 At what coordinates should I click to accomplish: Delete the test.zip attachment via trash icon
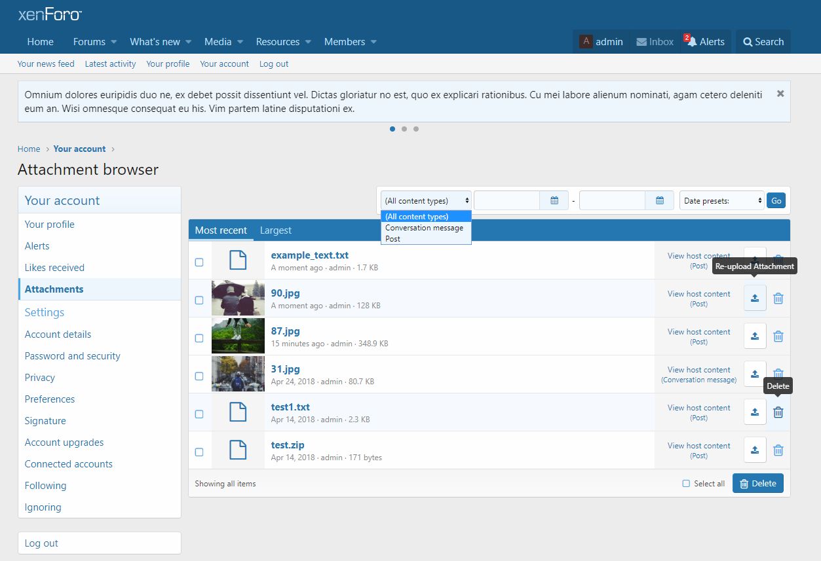pyautogui.click(x=778, y=450)
